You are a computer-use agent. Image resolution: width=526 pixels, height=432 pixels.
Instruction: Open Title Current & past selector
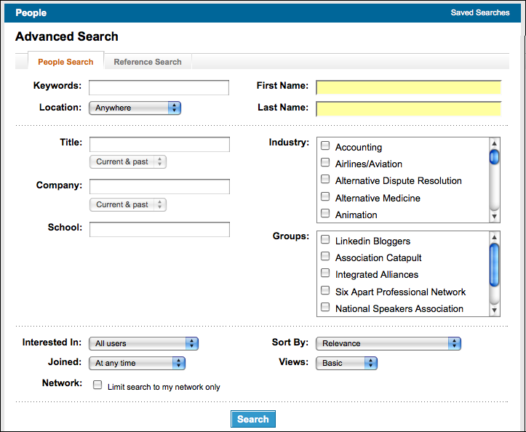pos(128,161)
